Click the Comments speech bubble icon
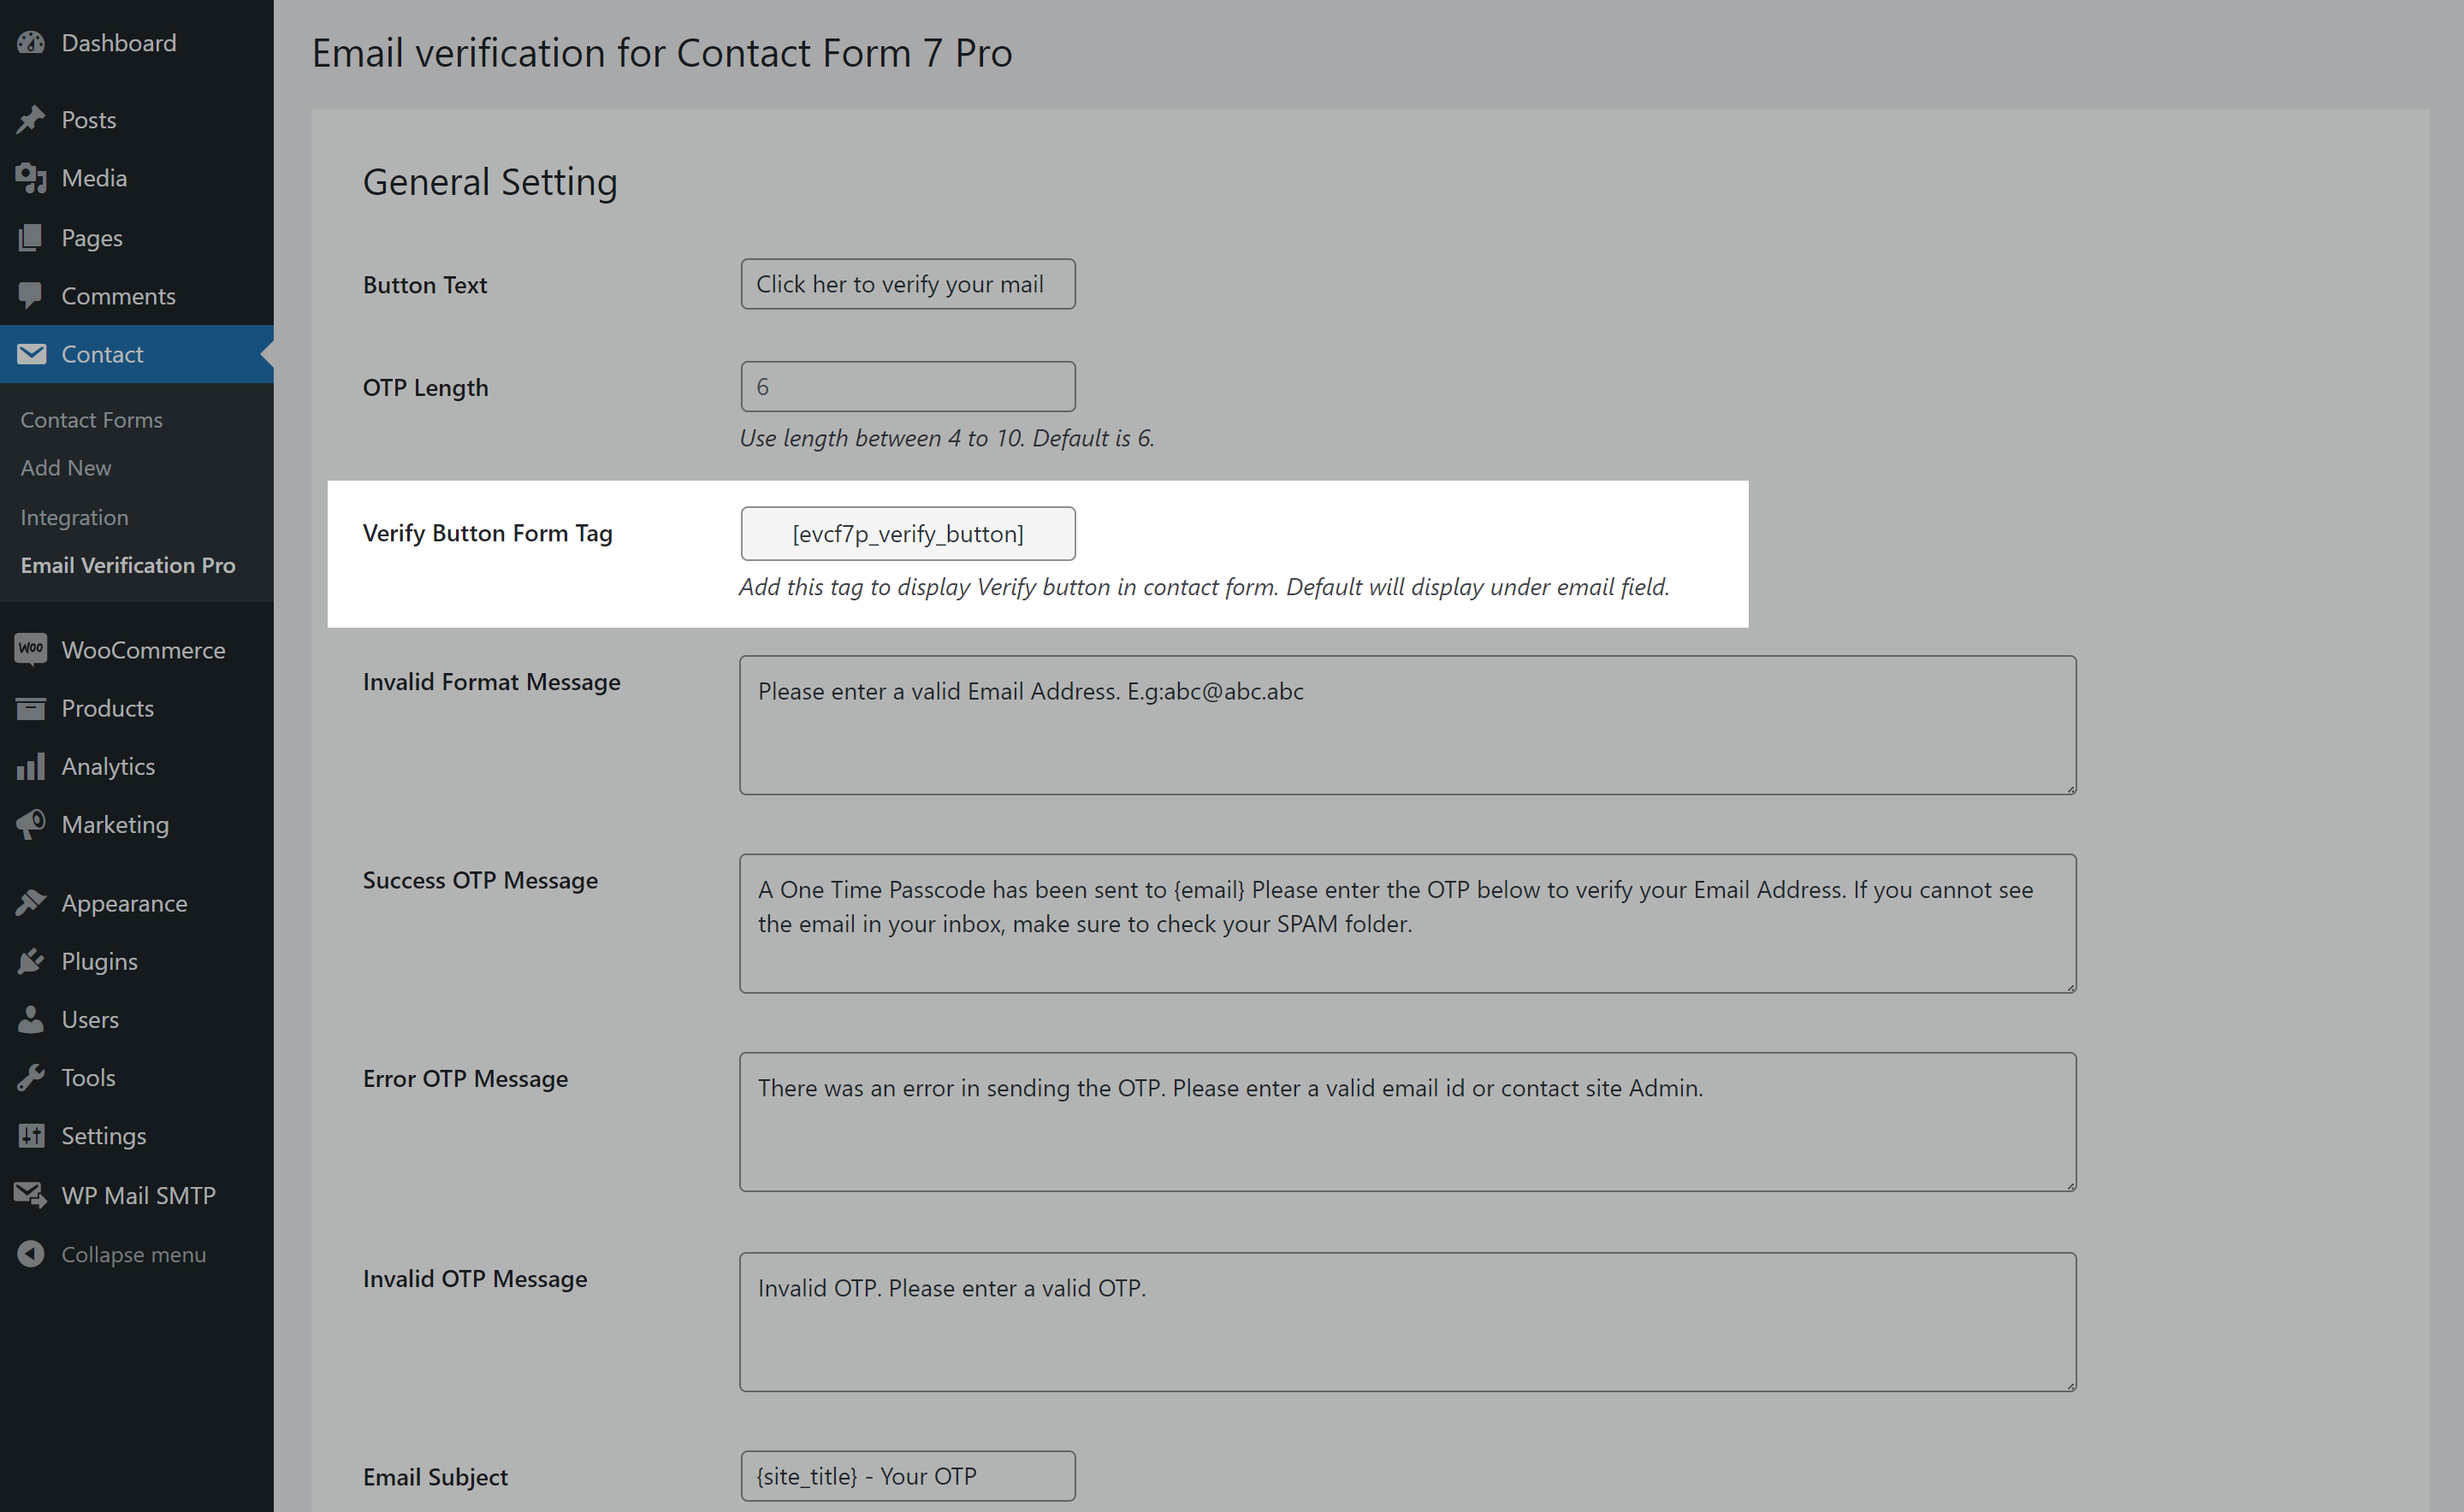 31,296
